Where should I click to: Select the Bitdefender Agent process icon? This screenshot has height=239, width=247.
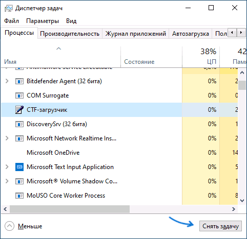(19, 81)
